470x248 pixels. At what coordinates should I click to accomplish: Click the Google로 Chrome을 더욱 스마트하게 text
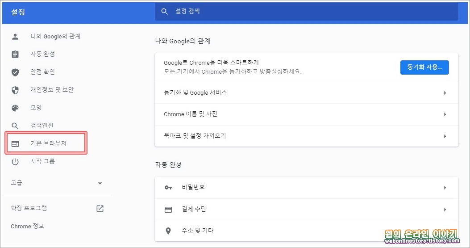pos(211,63)
